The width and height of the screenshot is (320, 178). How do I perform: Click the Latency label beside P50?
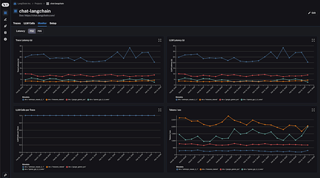[x=20, y=31]
